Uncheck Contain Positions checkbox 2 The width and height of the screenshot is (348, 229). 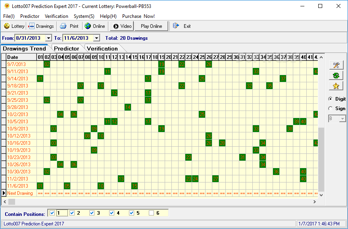[x=72, y=213]
